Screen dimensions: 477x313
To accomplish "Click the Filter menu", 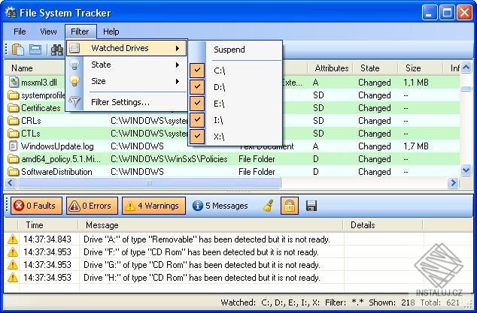I will pyautogui.click(x=80, y=32).
